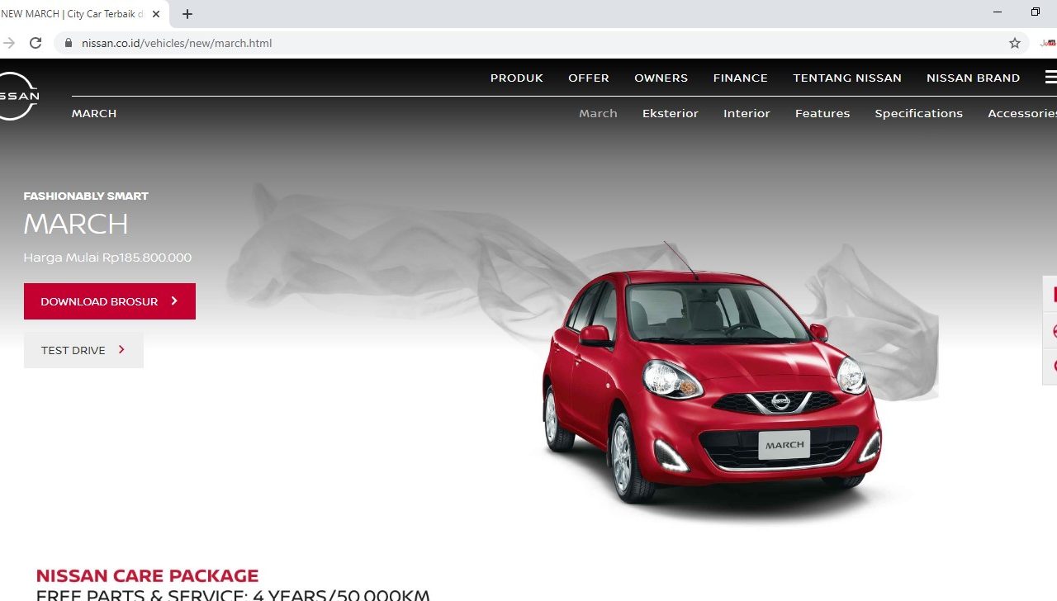Expand the TENTANG NISSAN menu
The width and height of the screenshot is (1057, 601).
click(x=846, y=78)
